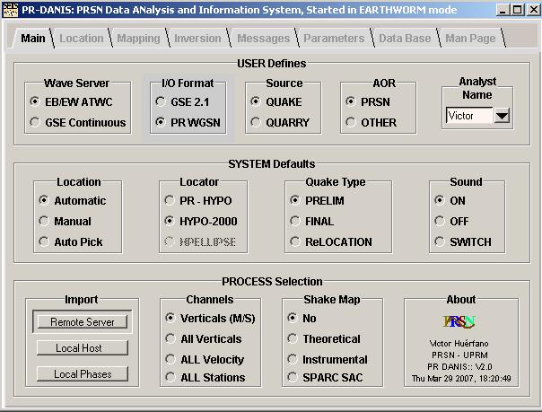Screen dimensions: 542x412
Task: Open the Analyst Name dropdown arrow
Action: (502, 116)
